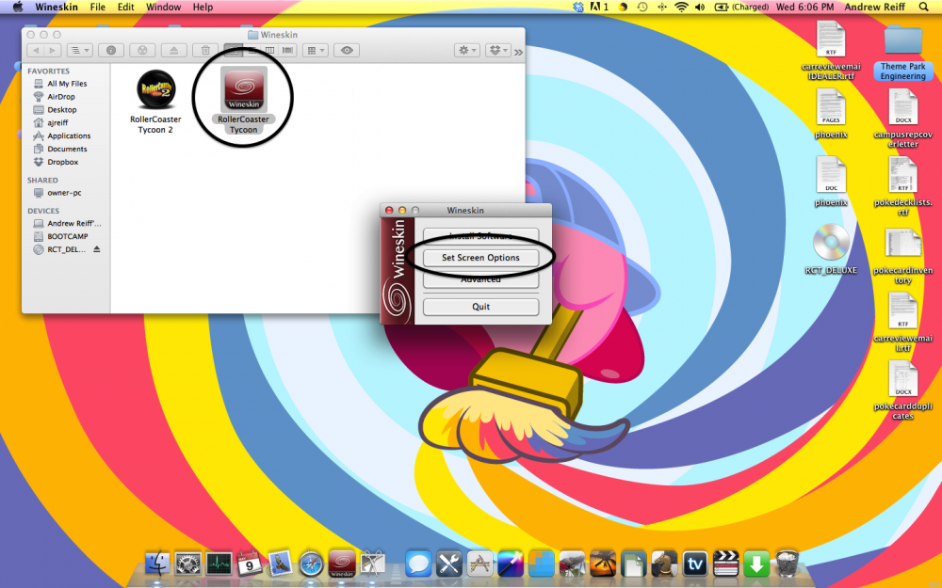
Task: Click the Eject toolbar icon
Action: [172, 50]
